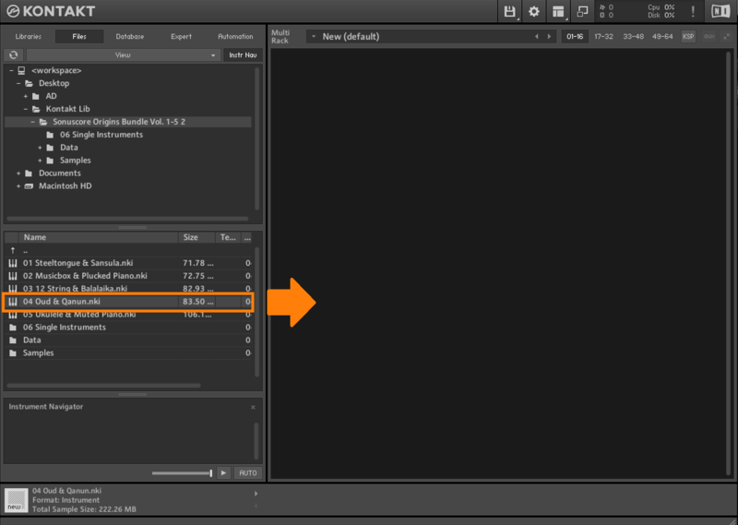Sort file list by Name column
The image size is (738, 525).
tap(98, 237)
